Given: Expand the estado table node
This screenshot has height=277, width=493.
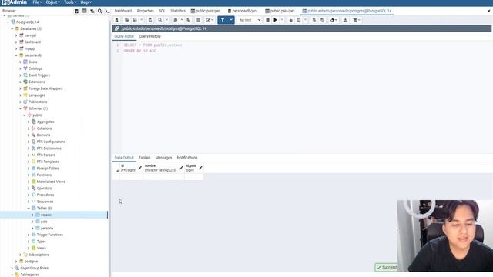Looking at the screenshot, I should pos(32,215).
